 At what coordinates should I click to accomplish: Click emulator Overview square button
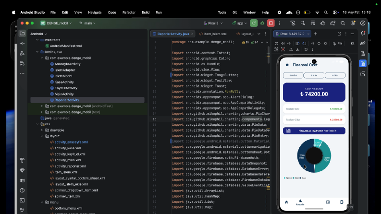325,44
